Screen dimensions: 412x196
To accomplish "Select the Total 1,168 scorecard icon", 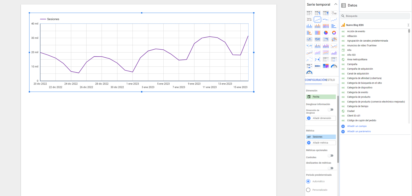I will click(x=334, y=13).
